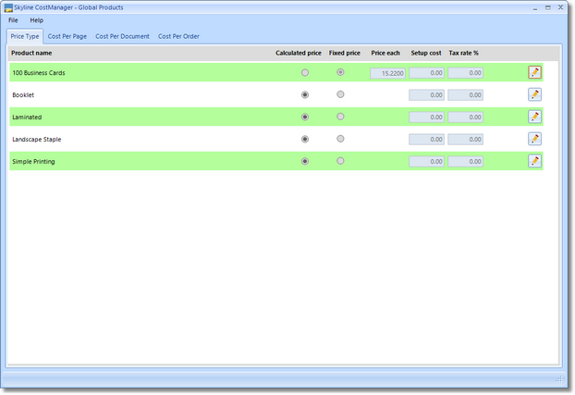Open the File menu

click(x=13, y=20)
